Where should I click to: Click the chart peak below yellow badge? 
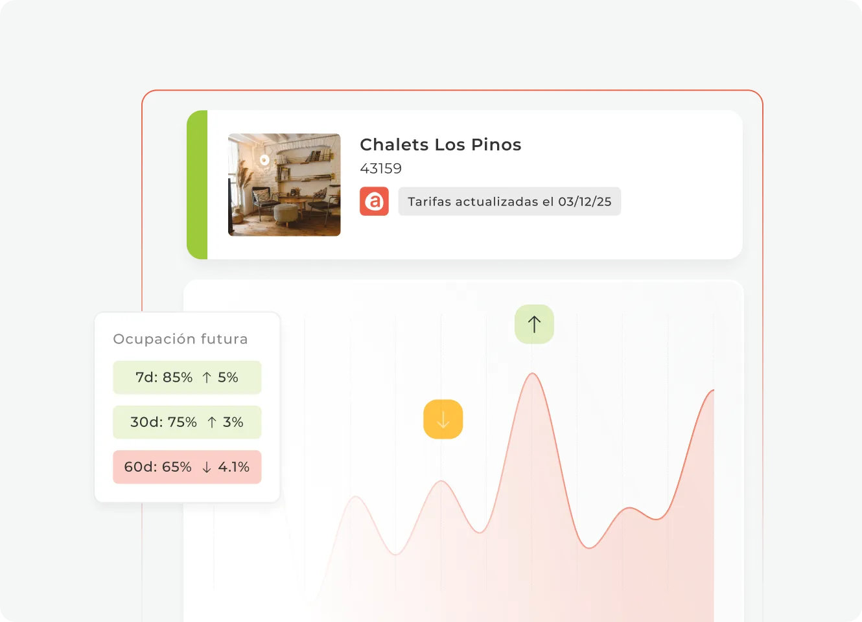pyautogui.click(x=441, y=481)
